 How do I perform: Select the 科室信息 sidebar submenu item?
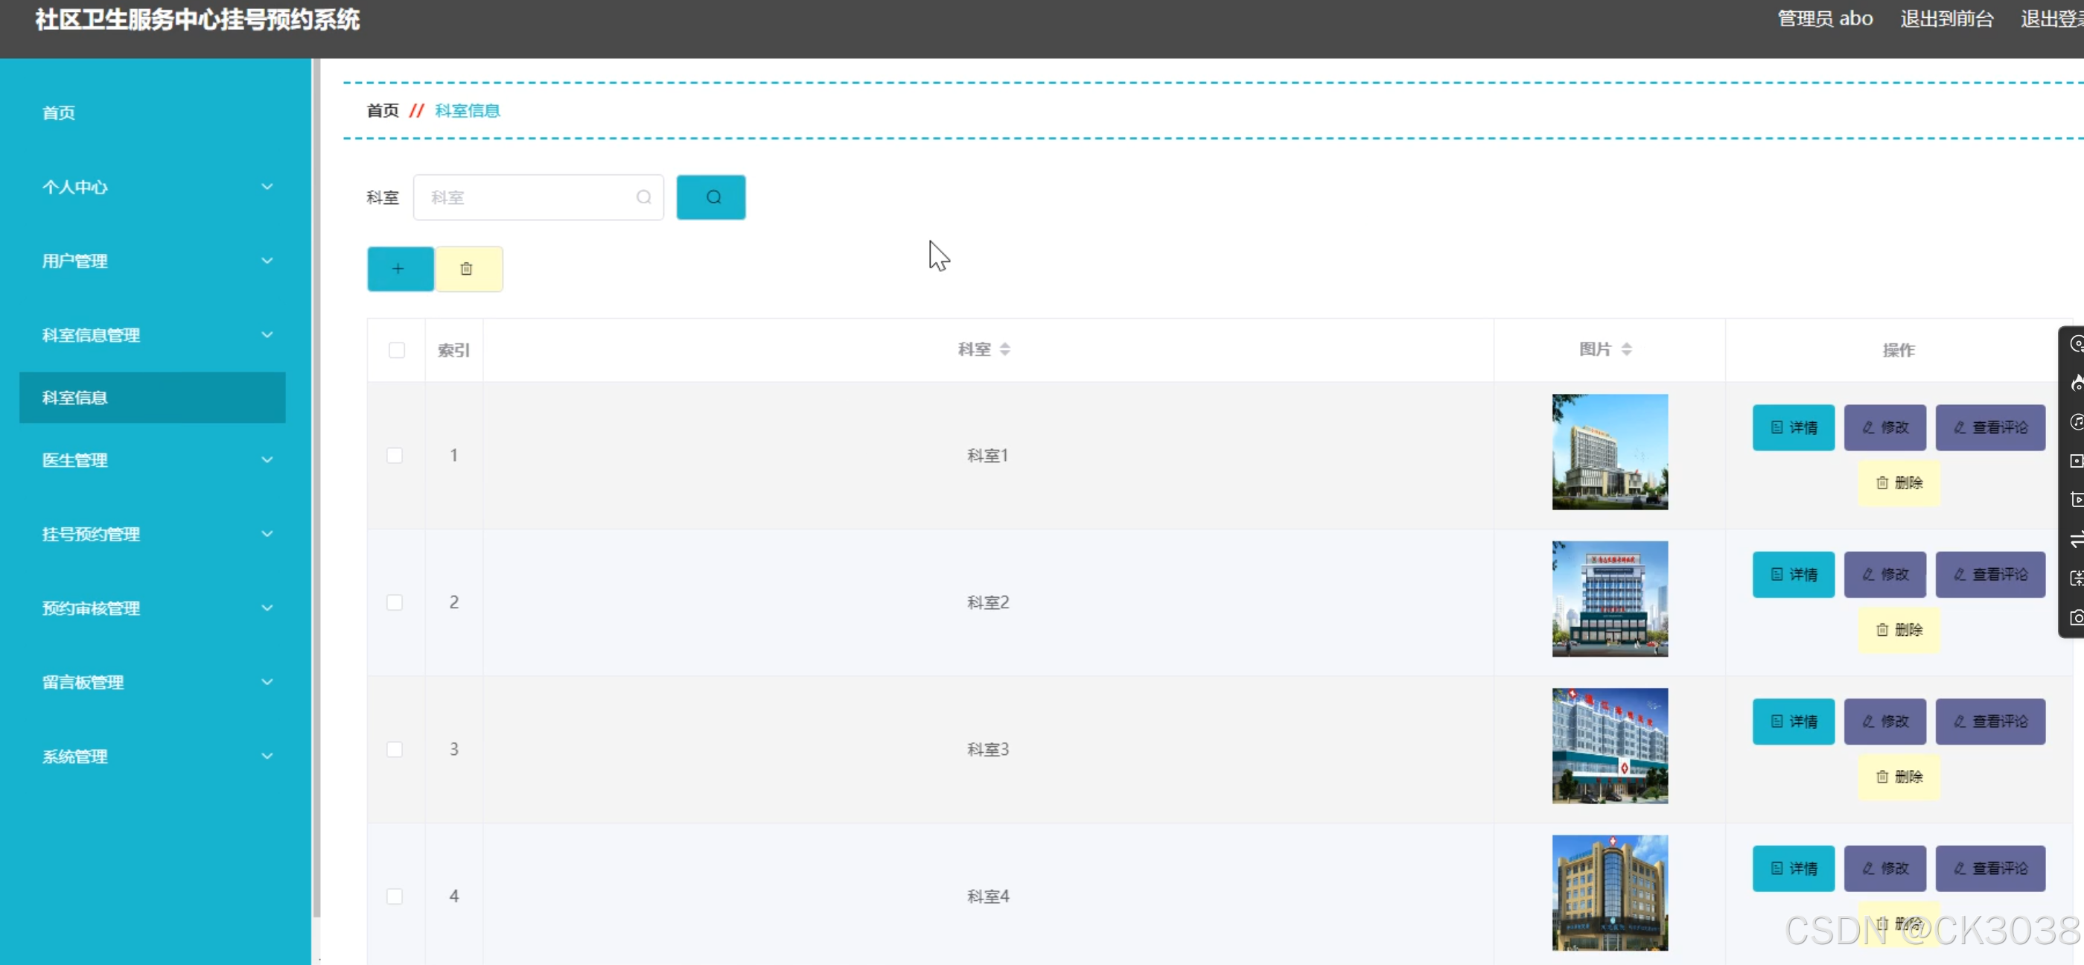pos(152,398)
